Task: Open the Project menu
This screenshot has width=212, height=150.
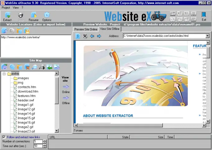Action: [x=6, y=7]
